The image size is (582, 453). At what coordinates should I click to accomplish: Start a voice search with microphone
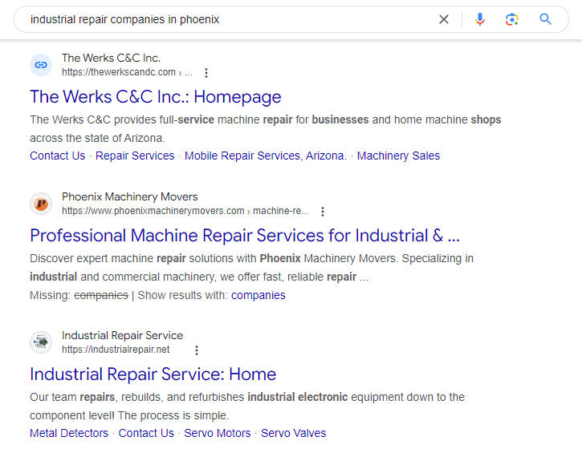tap(480, 19)
